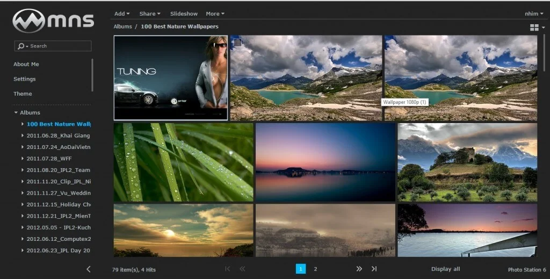Start the Slideshow
Image resolution: width=550 pixels, height=279 pixels.
(184, 13)
